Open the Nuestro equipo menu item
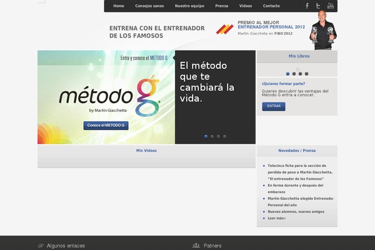 [189, 6]
